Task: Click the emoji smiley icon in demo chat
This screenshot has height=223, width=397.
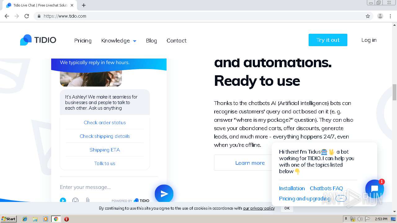Action: (75, 200)
